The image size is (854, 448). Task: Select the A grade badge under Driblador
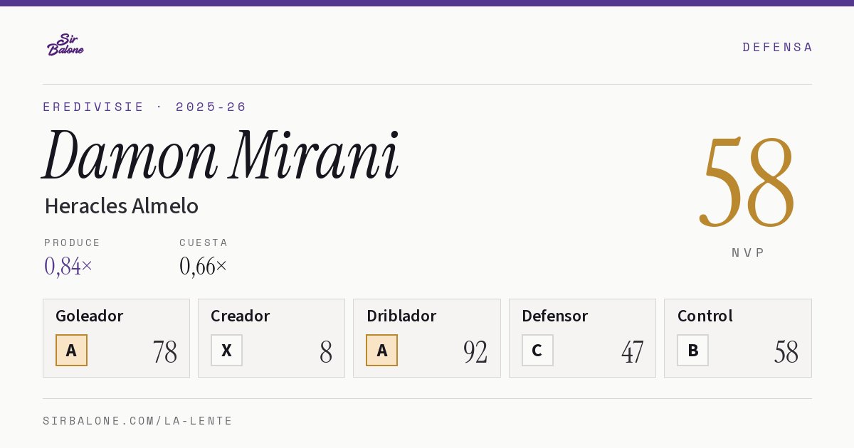[382, 350]
